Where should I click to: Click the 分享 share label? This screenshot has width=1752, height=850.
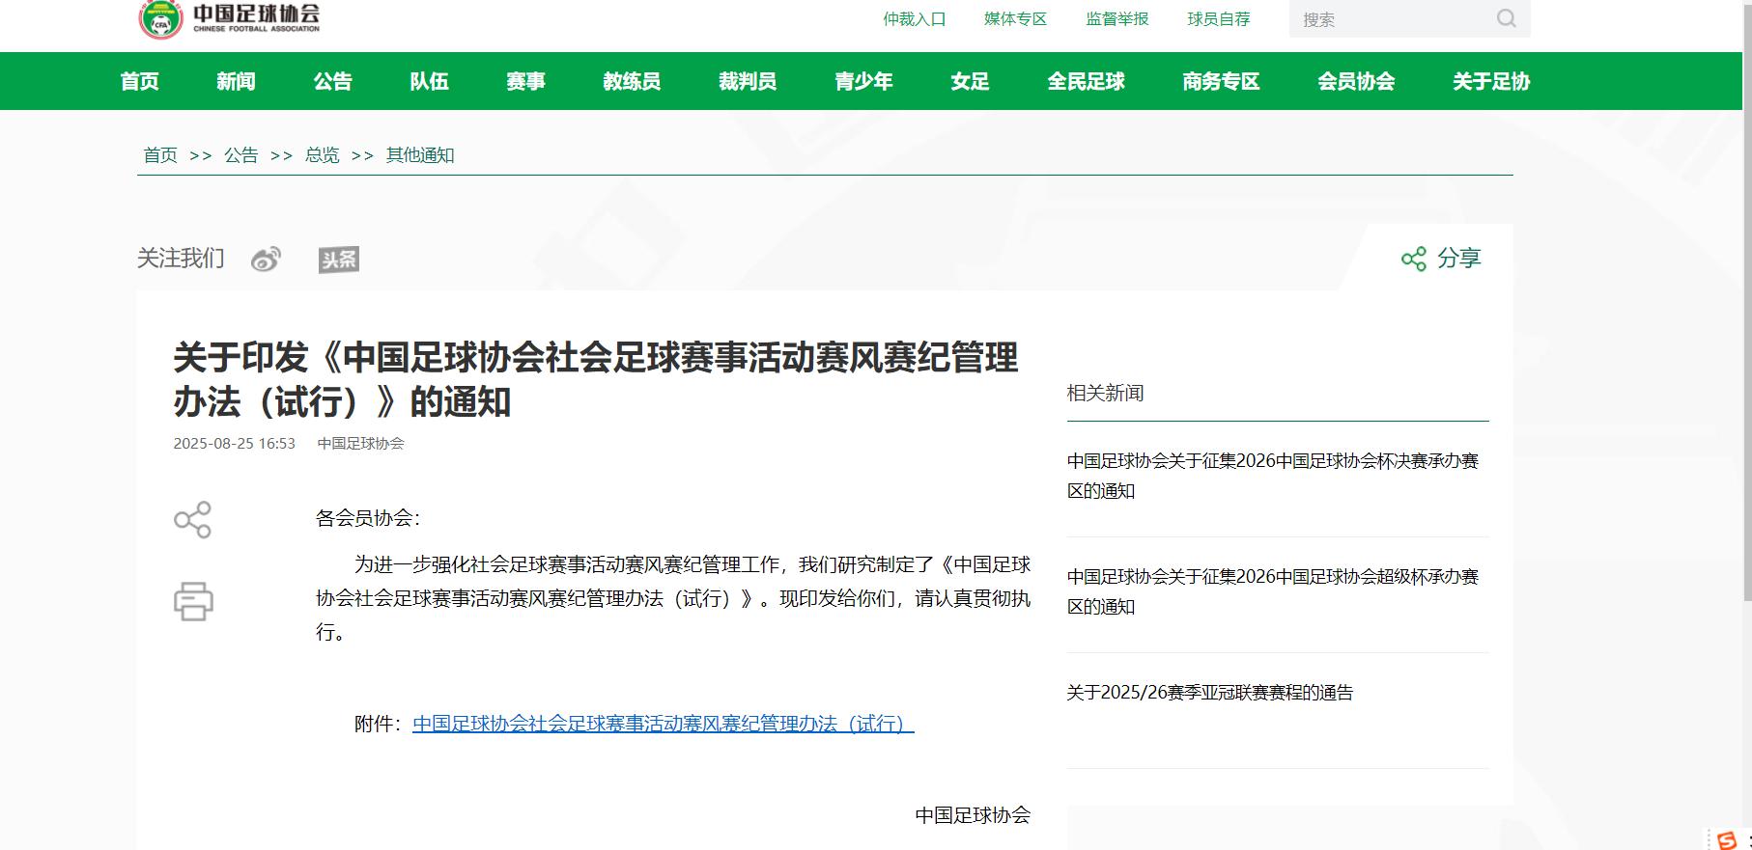(1459, 259)
